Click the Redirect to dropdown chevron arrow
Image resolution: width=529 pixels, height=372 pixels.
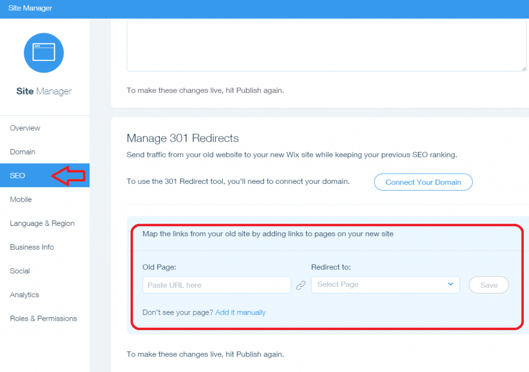pyautogui.click(x=450, y=284)
